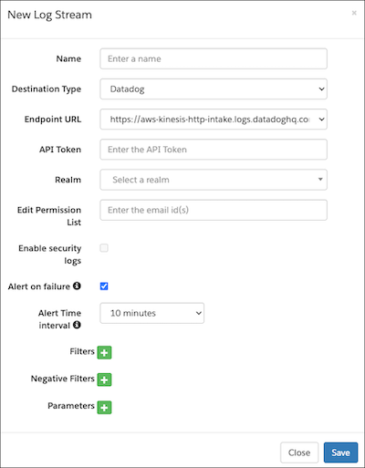
Task: Click the Parameters label
Action: [71, 406]
